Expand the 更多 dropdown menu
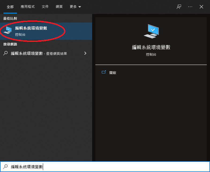This screenshot has width=210, height=172. tap(75, 7)
